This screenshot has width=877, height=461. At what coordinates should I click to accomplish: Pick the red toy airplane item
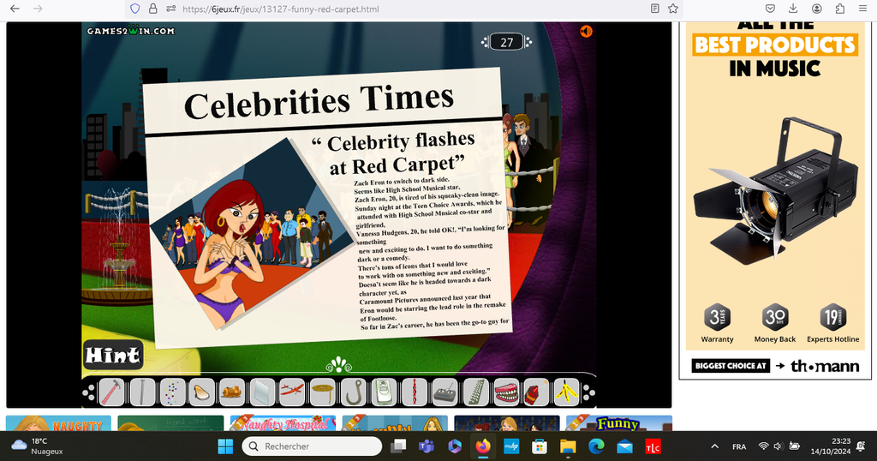292,392
